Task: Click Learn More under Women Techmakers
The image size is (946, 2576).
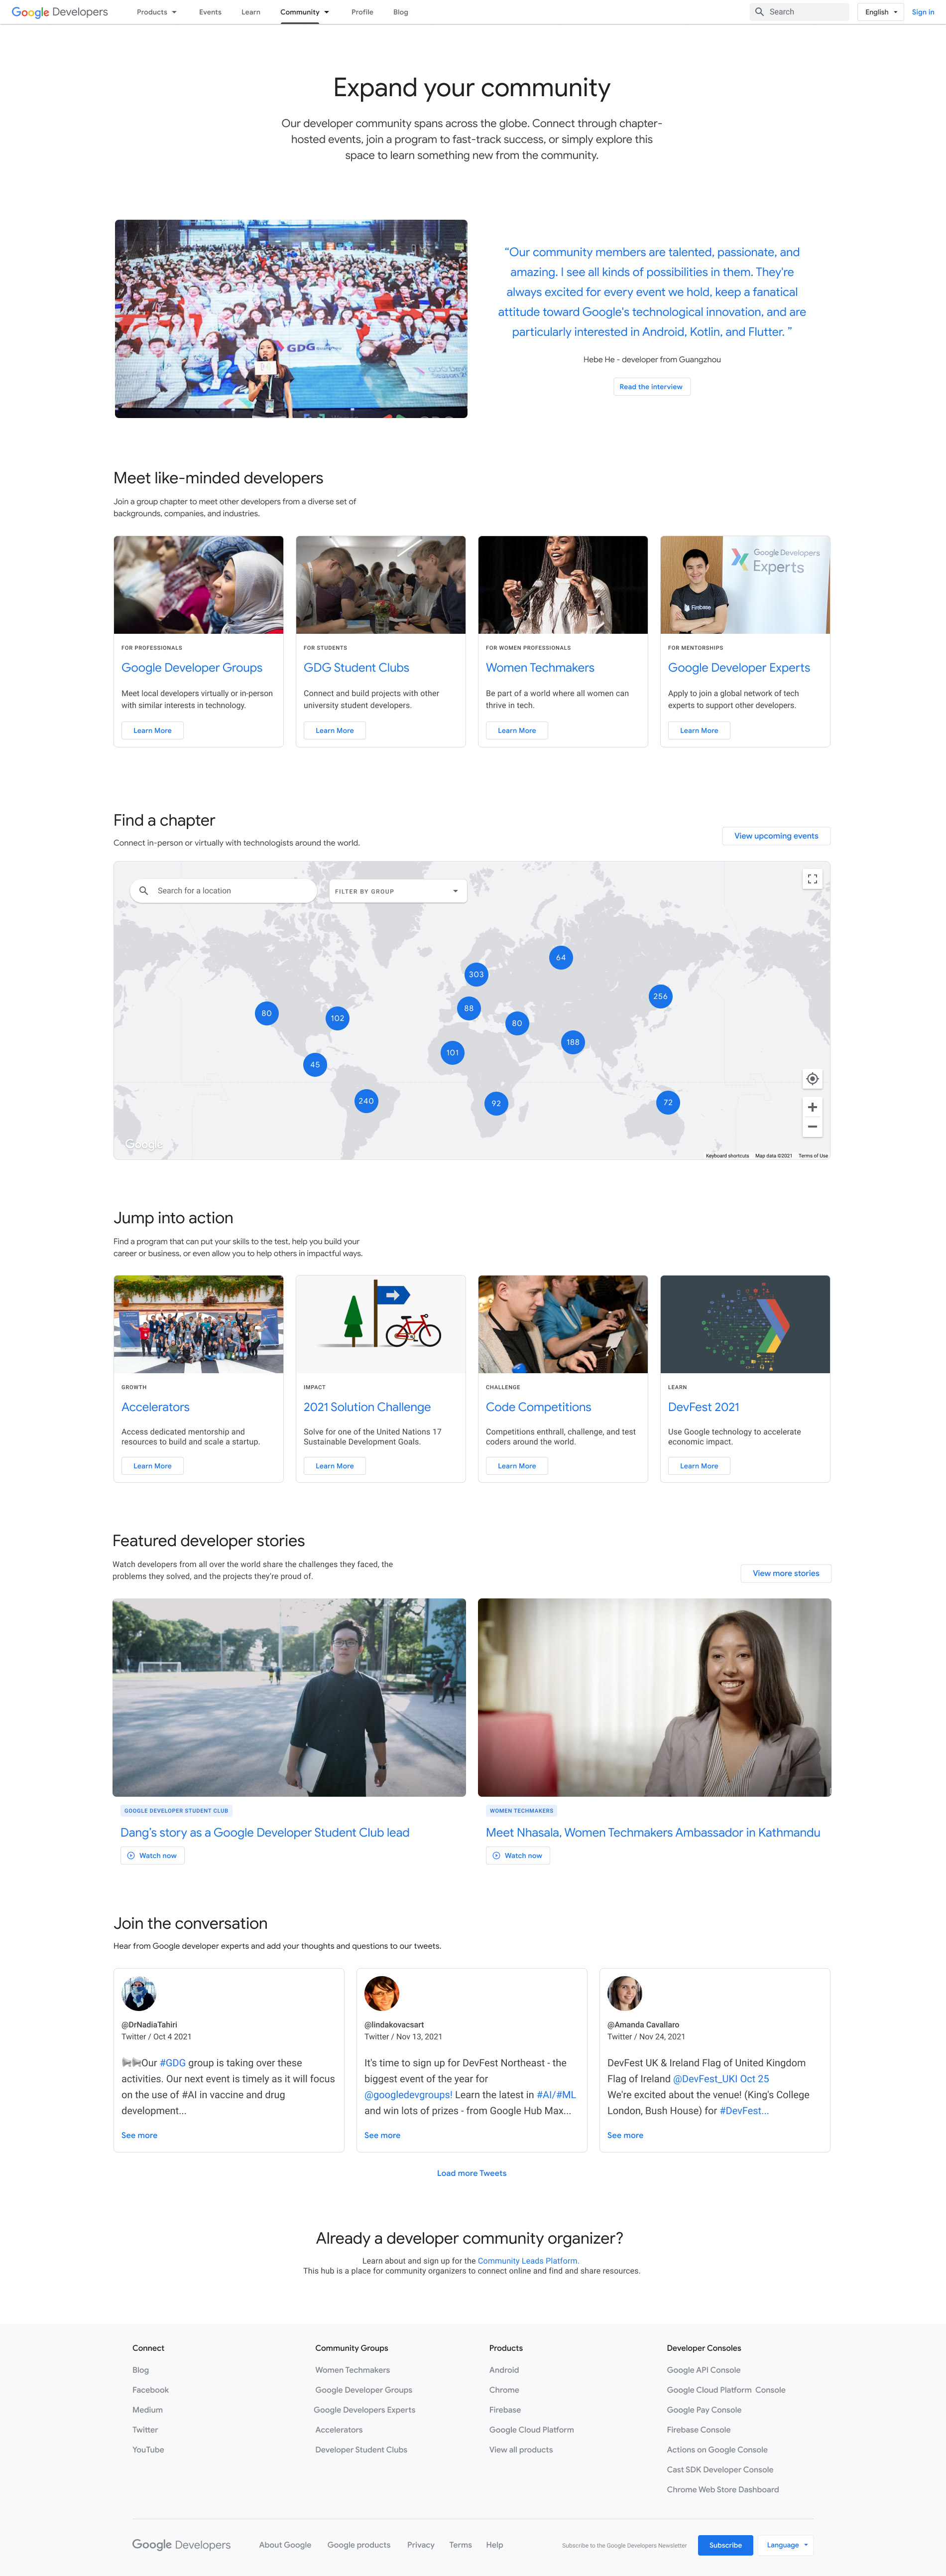Action: (516, 730)
